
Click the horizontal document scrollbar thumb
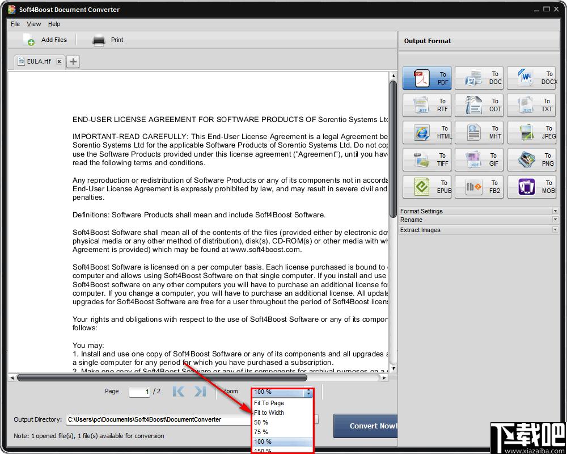(162, 378)
